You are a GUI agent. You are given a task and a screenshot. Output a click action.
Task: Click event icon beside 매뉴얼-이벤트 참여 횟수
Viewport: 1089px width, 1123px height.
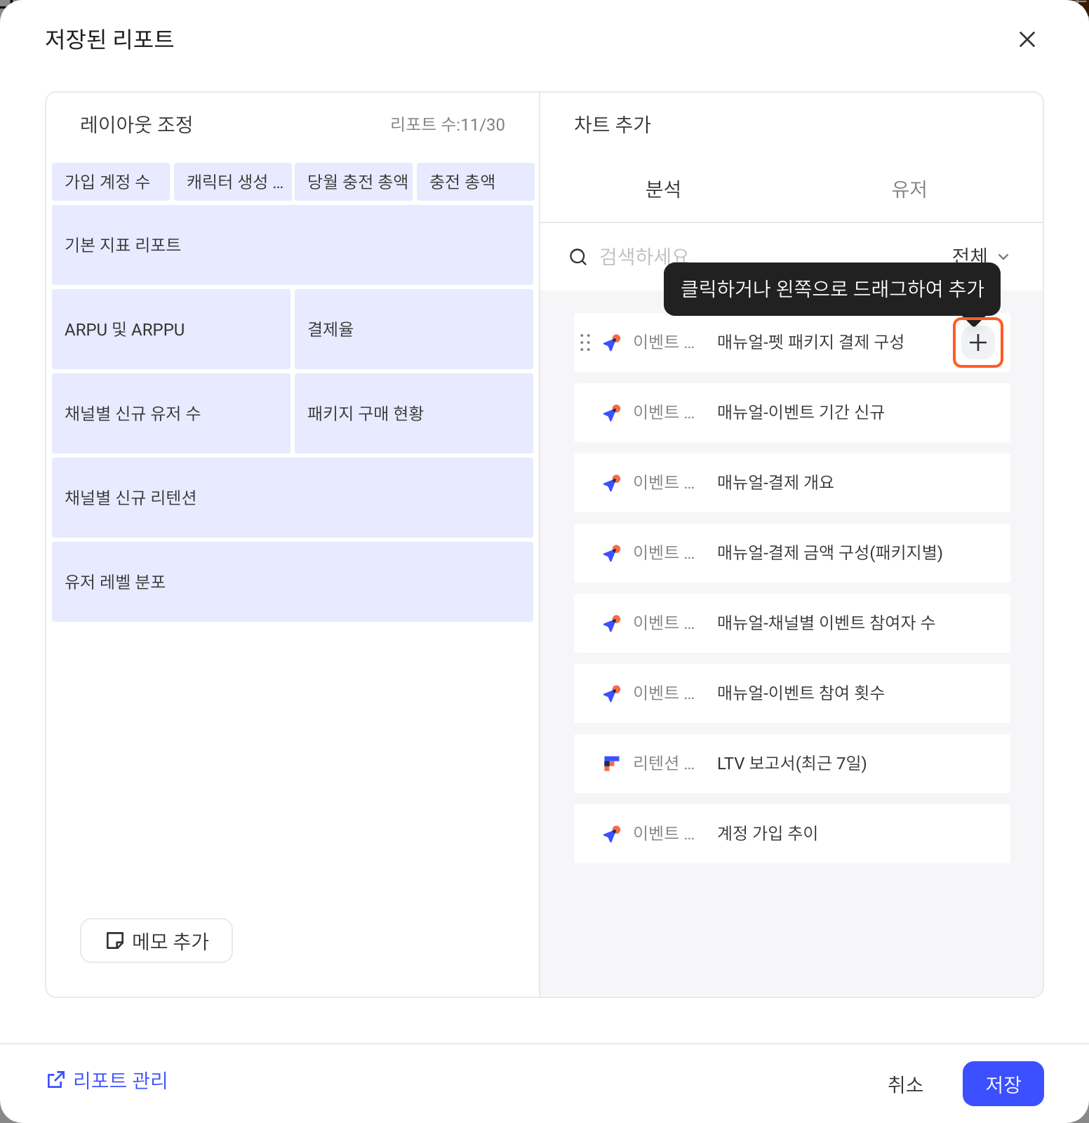(612, 693)
